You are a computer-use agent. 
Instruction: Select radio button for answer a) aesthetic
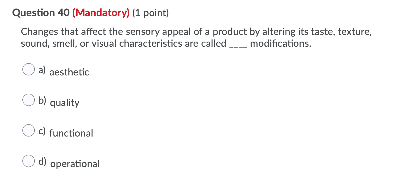(x=28, y=69)
